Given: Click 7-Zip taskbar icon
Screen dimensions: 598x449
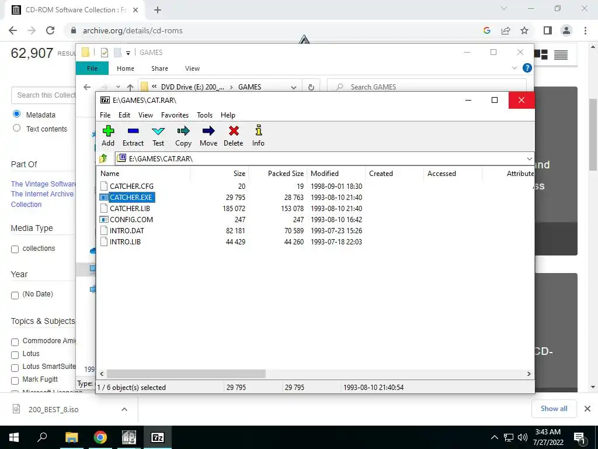Looking at the screenshot, I should pyautogui.click(x=158, y=437).
